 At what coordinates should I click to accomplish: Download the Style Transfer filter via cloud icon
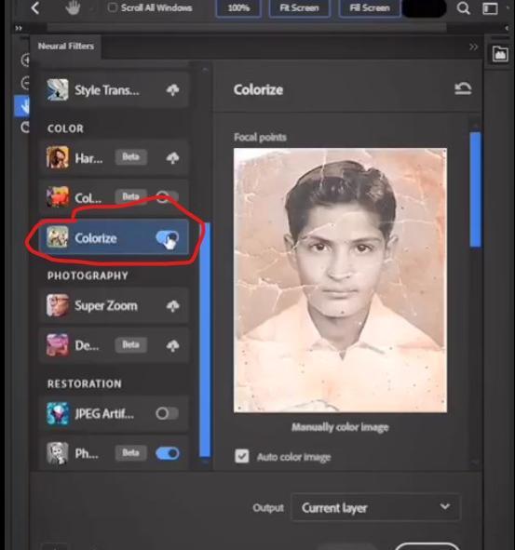click(172, 90)
